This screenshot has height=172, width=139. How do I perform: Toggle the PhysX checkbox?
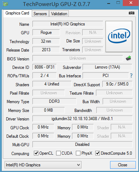click(x=78, y=153)
